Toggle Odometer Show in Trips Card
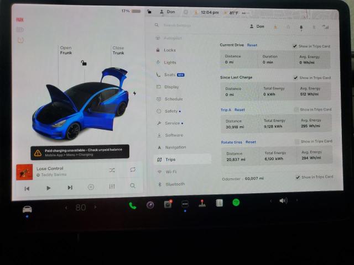Image resolution: width=354 pixels, height=265 pixels. click(298, 177)
